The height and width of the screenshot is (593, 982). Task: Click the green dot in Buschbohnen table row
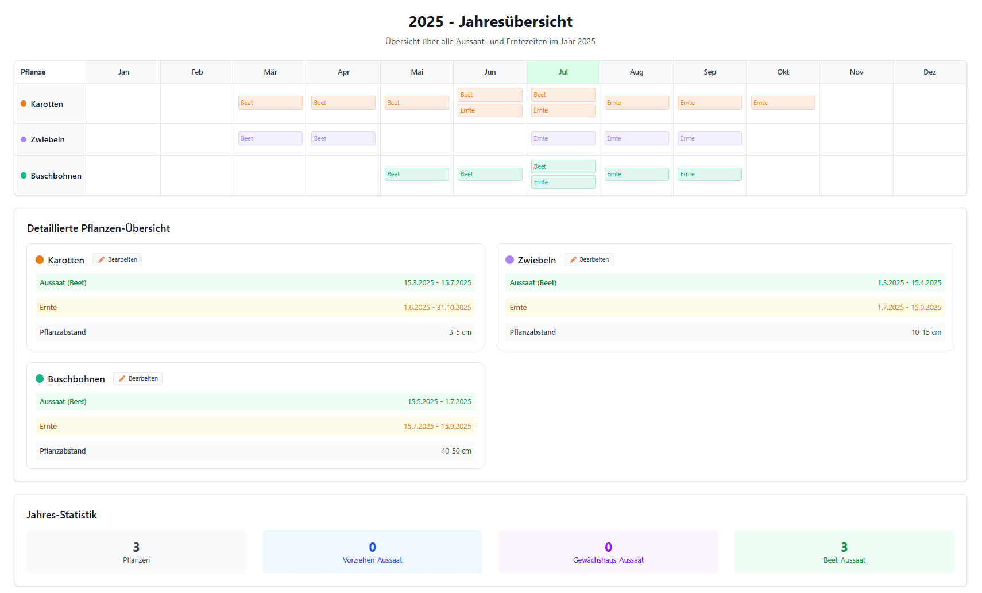click(x=24, y=176)
